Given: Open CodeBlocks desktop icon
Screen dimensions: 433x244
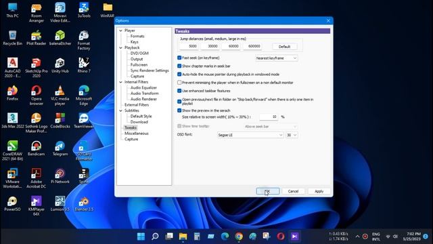Looking at the screenshot, I should (60, 121).
